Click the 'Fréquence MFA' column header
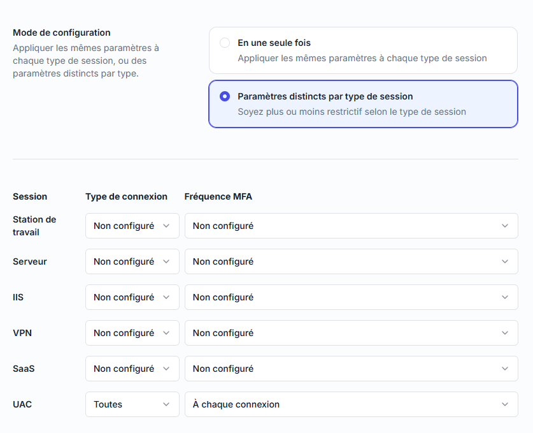The height and width of the screenshot is (433, 533). [218, 196]
